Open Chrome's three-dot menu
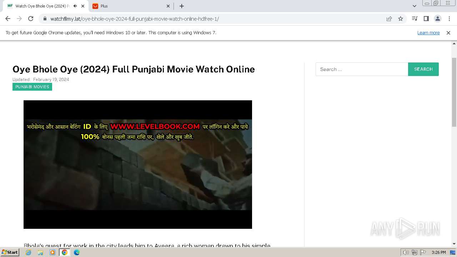Screen dimensions: 457x257 coord(449,19)
